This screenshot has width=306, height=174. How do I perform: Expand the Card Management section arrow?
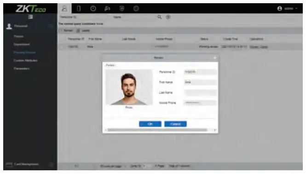click(x=51, y=164)
